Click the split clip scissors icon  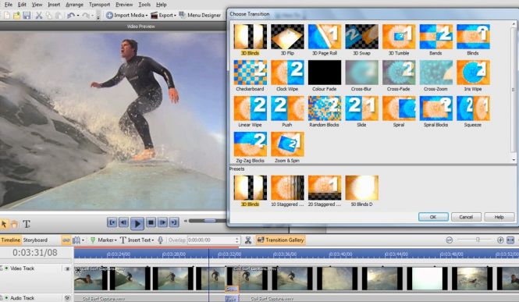coord(248,240)
